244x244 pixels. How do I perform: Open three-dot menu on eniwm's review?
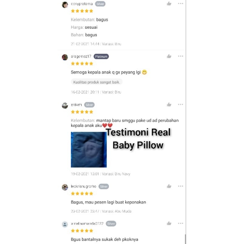pyautogui.click(x=181, y=104)
